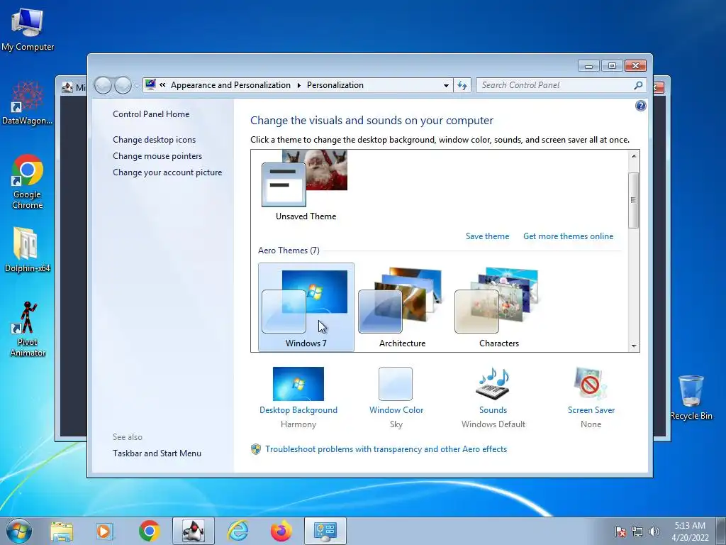Click the search magnifier icon
Viewport: 726px width, 545px height.
coord(638,85)
